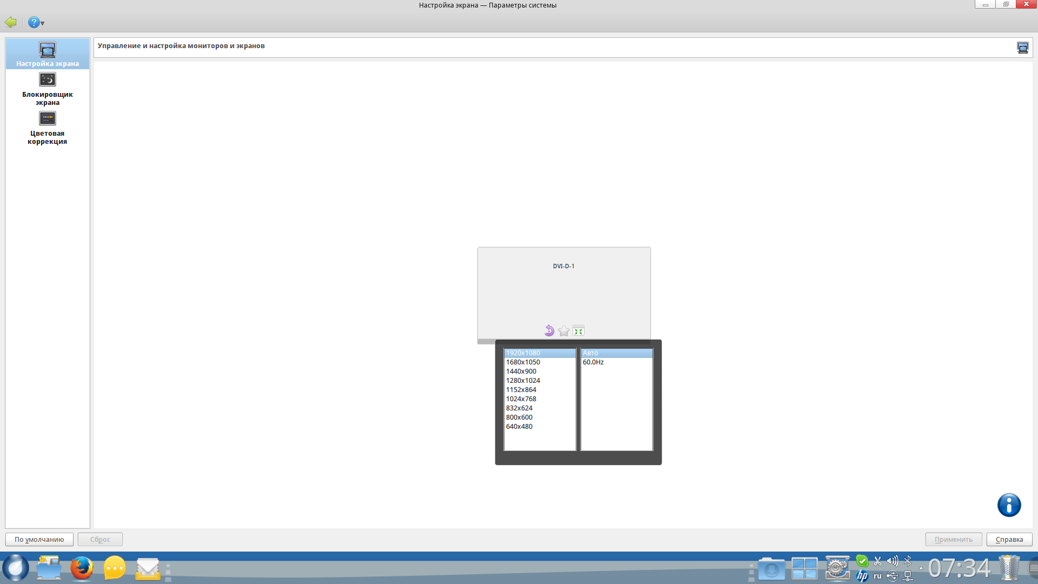
Task: Show hidden tray icons arrow
Action: 921,568
